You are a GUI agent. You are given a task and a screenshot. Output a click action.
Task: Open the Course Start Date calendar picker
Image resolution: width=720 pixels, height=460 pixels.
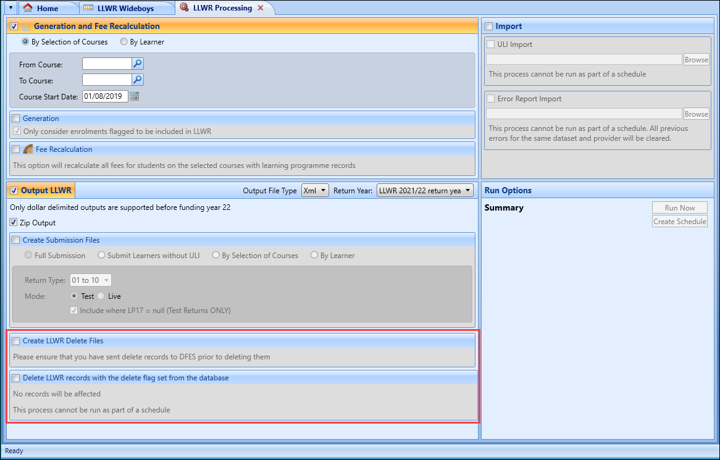click(134, 96)
